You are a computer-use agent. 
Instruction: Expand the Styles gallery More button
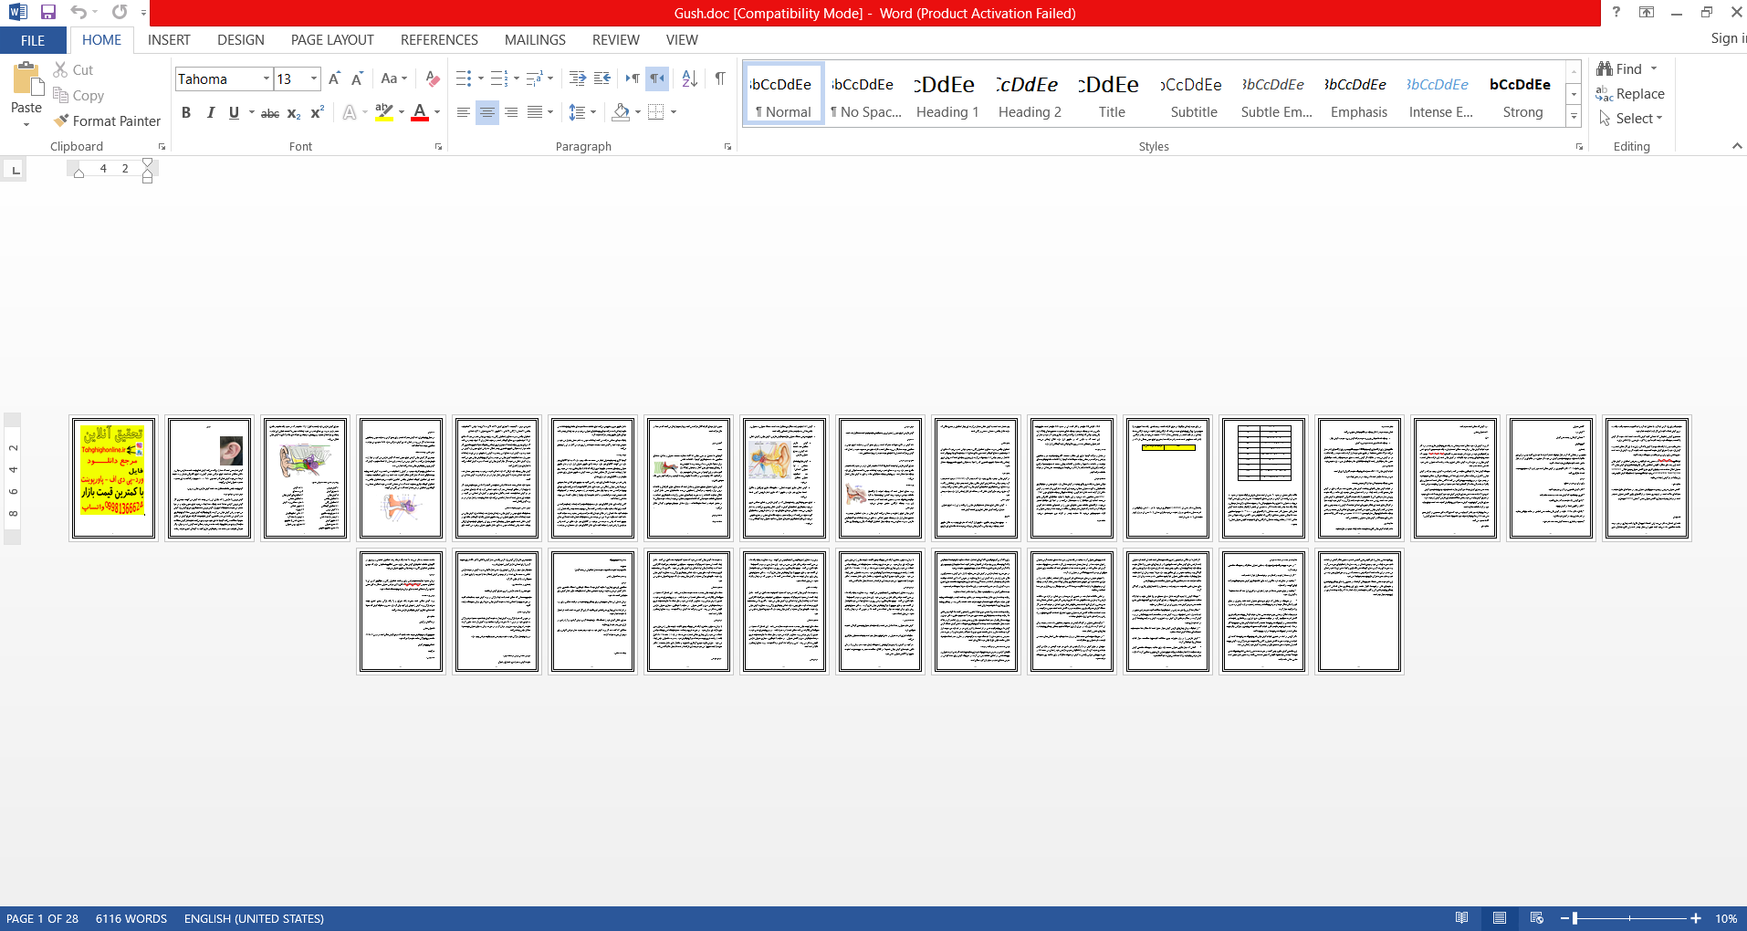[x=1574, y=117]
